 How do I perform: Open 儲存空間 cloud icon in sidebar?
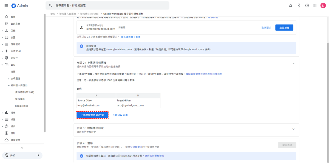pos(7,140)
